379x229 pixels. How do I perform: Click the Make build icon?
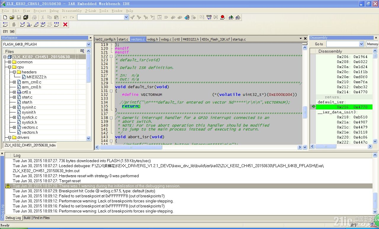coord(209,17)
